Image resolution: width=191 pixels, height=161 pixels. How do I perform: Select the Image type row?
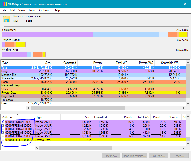pos(93,71)
